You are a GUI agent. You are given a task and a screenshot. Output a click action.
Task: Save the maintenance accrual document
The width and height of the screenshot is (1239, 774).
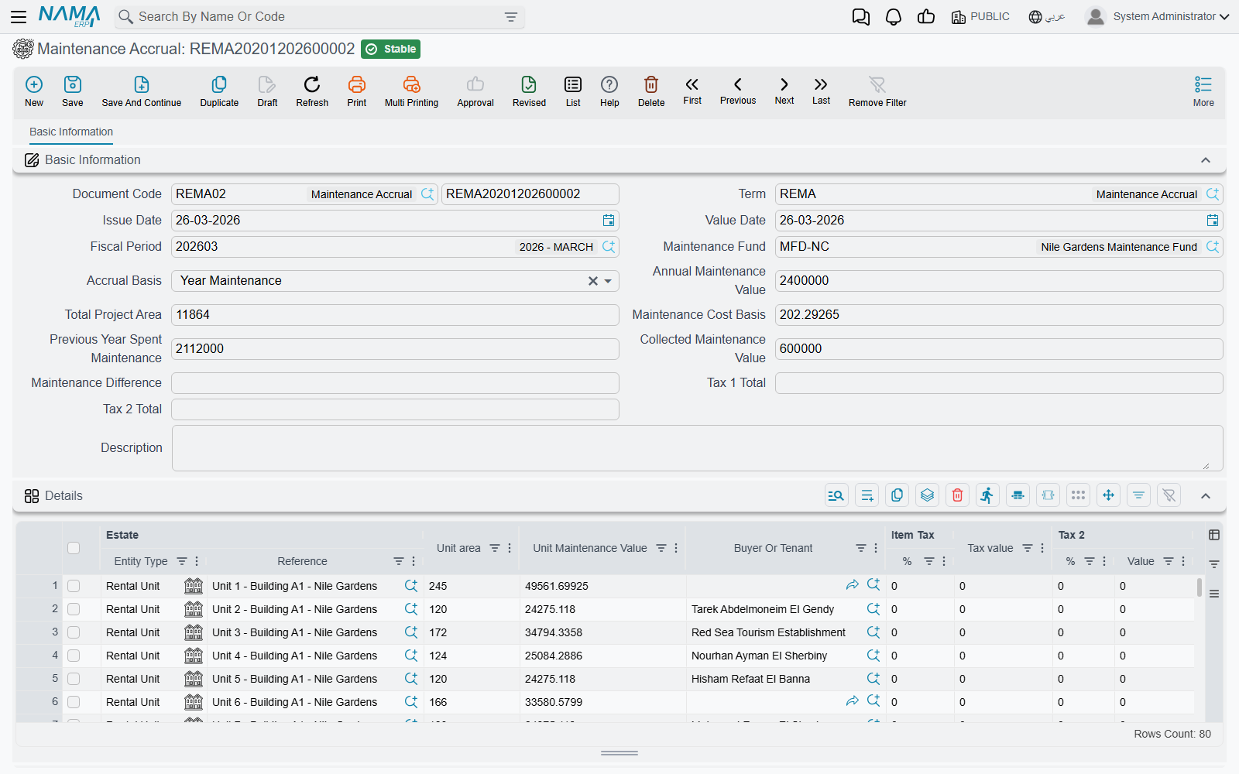73,91
